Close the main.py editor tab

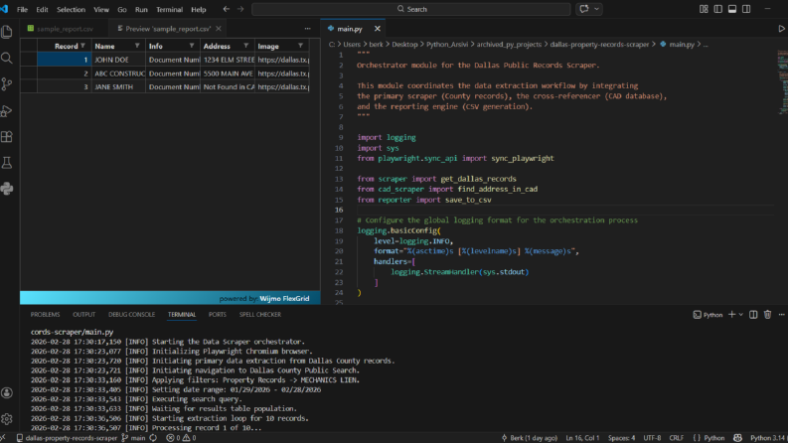[378, 29]
